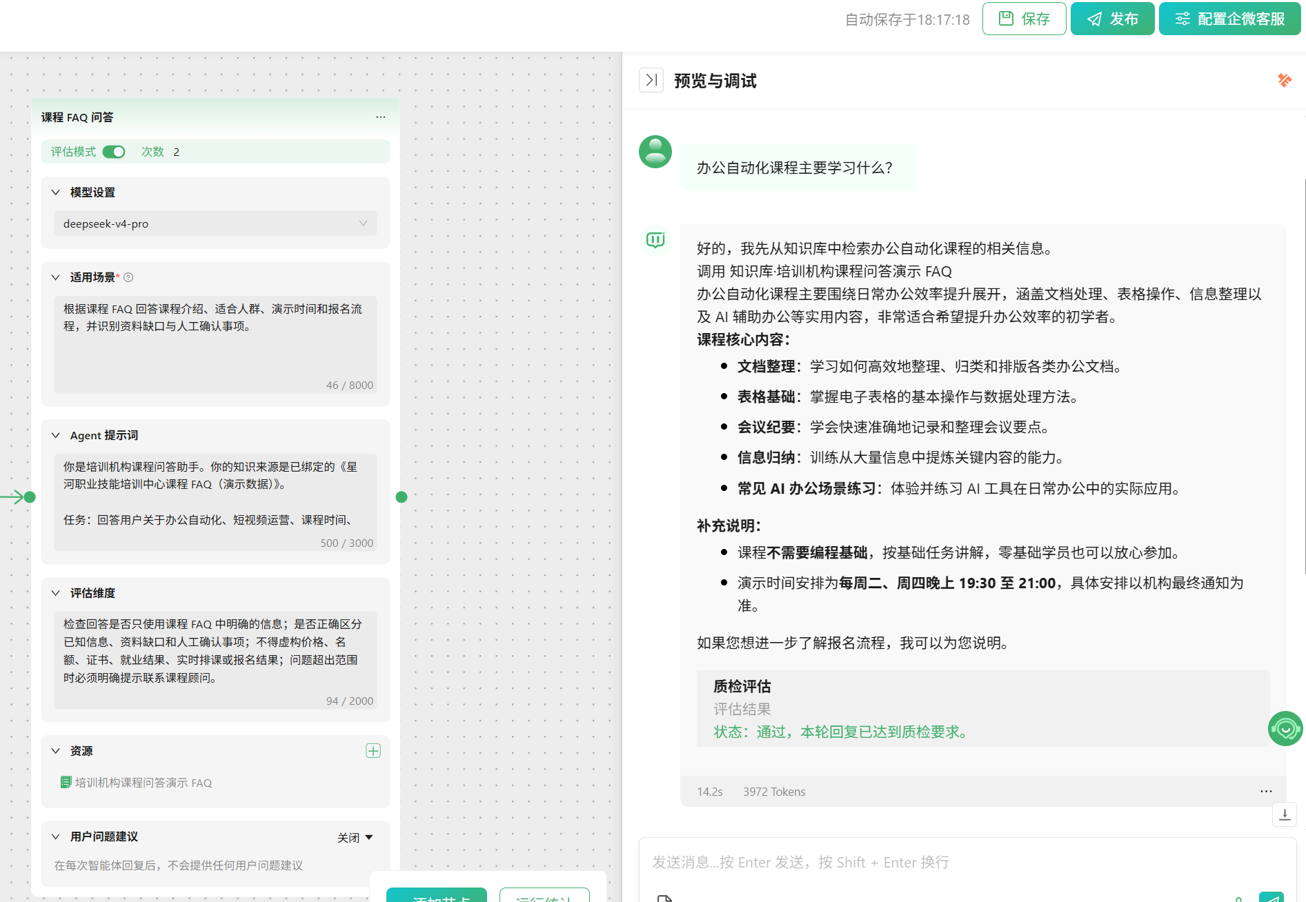The width and height of the screenshot is (1306, 902).
Task: Collapse the 评估维度 section
Action: pos(56,593)
